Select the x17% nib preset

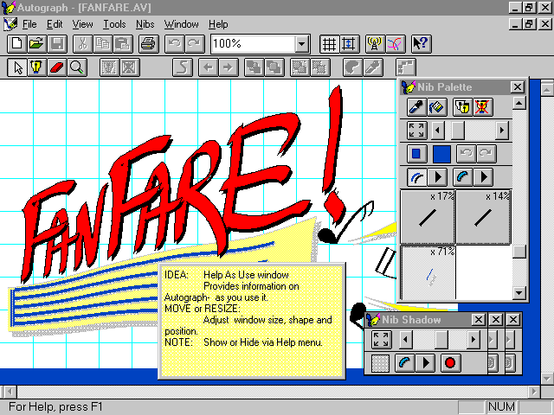click(x=428, y=218)
